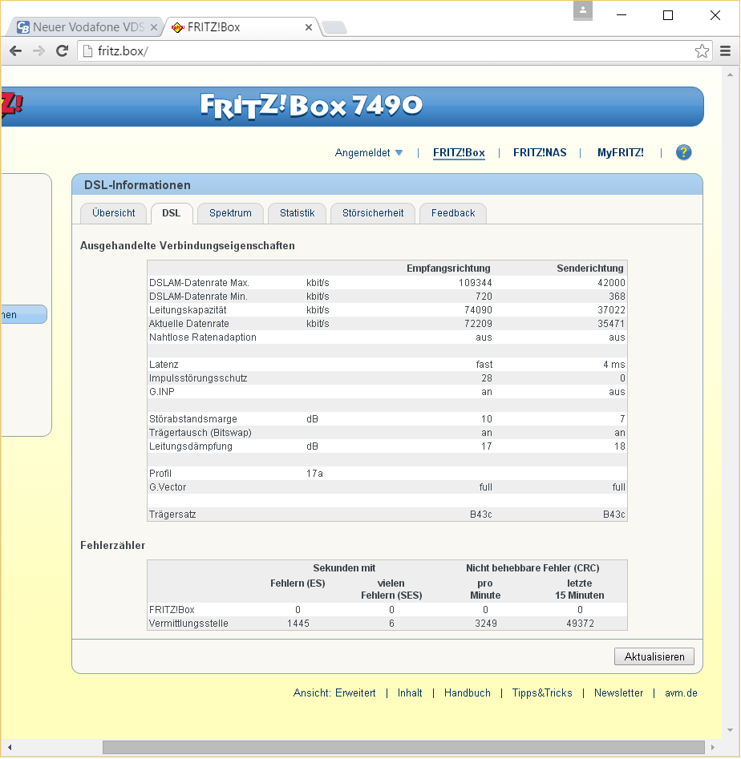Click the Leitungskapazität row label
Screen dimensions: 741x759
click(x=188, y=310)
